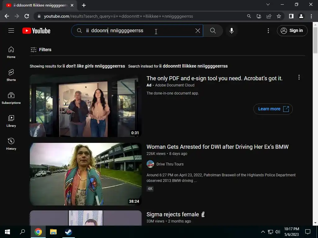
Task: Open the Chrome profile avatar menu
Action: [x=301, y=16]
